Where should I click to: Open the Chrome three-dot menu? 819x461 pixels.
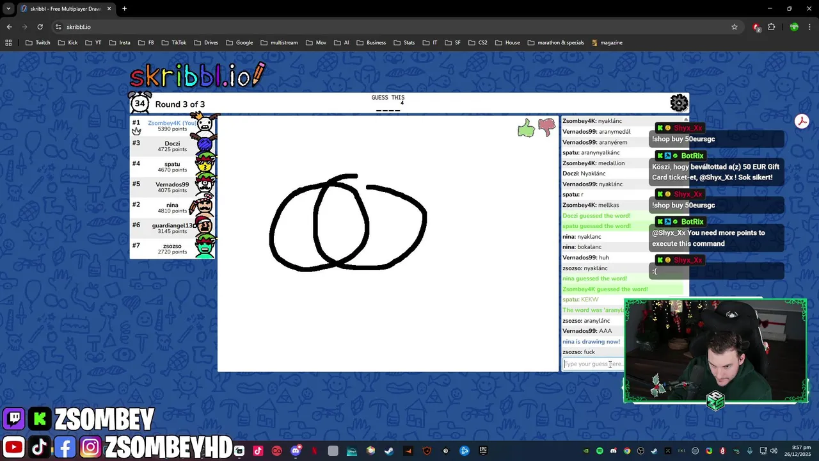tap(809, 27)
